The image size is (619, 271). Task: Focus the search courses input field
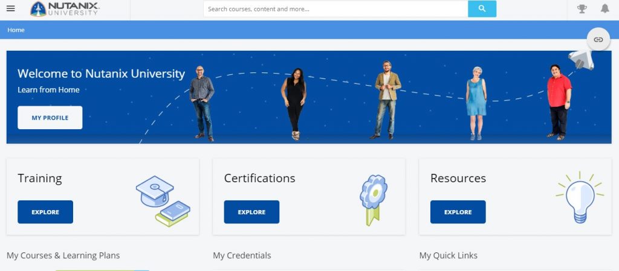click(x=335, y=8)
